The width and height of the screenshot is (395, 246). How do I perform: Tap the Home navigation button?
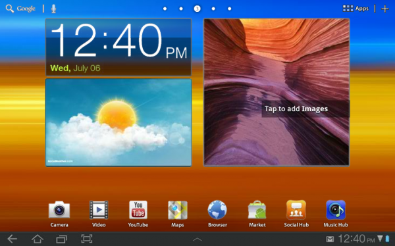(38, 239)
